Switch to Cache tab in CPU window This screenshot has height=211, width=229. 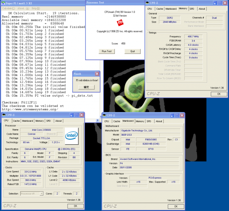coord(16,121)
